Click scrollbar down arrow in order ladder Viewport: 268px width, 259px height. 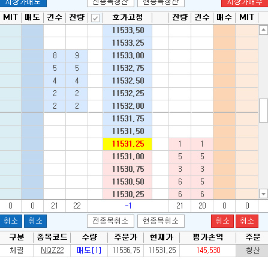click(x=263, y=194)
